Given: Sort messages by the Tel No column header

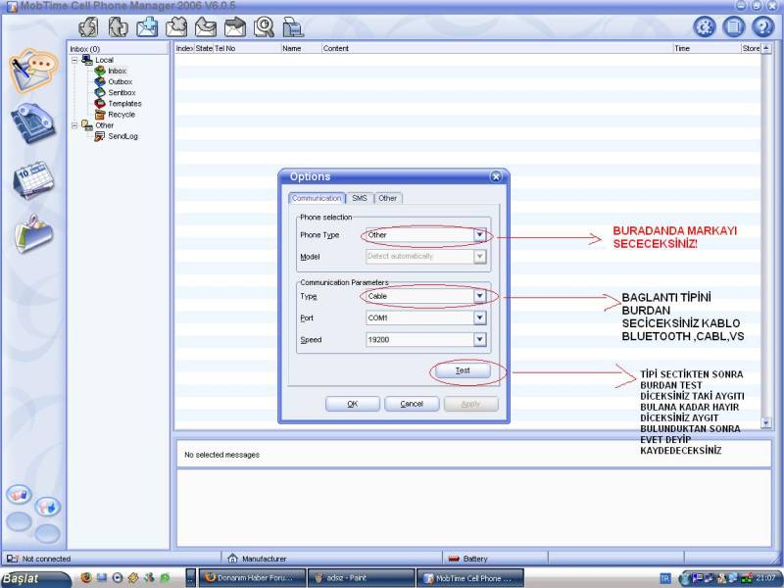Looking at the screenshot, I should pos(247,48).
